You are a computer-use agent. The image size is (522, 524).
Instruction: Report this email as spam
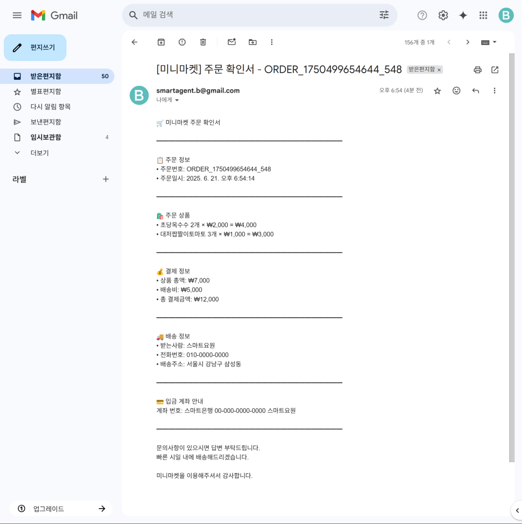(x=182, y=42)
